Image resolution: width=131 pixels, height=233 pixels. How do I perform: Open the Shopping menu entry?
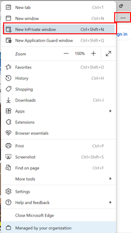[58, 89]
